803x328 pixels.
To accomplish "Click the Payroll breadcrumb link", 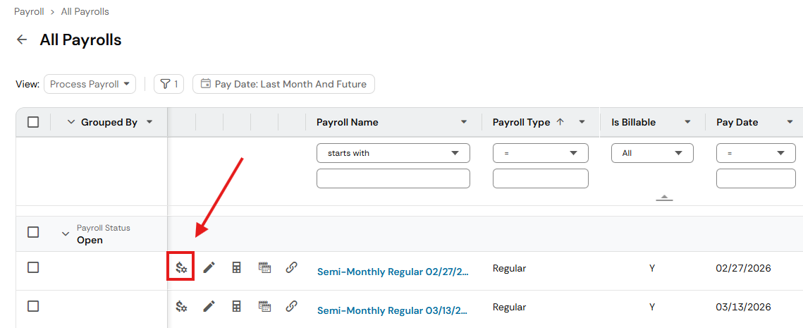I will pos(29,11).
